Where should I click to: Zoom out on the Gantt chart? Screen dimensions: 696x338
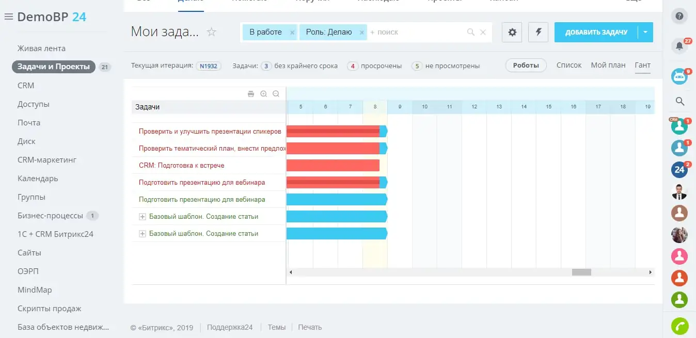(276, 94)
